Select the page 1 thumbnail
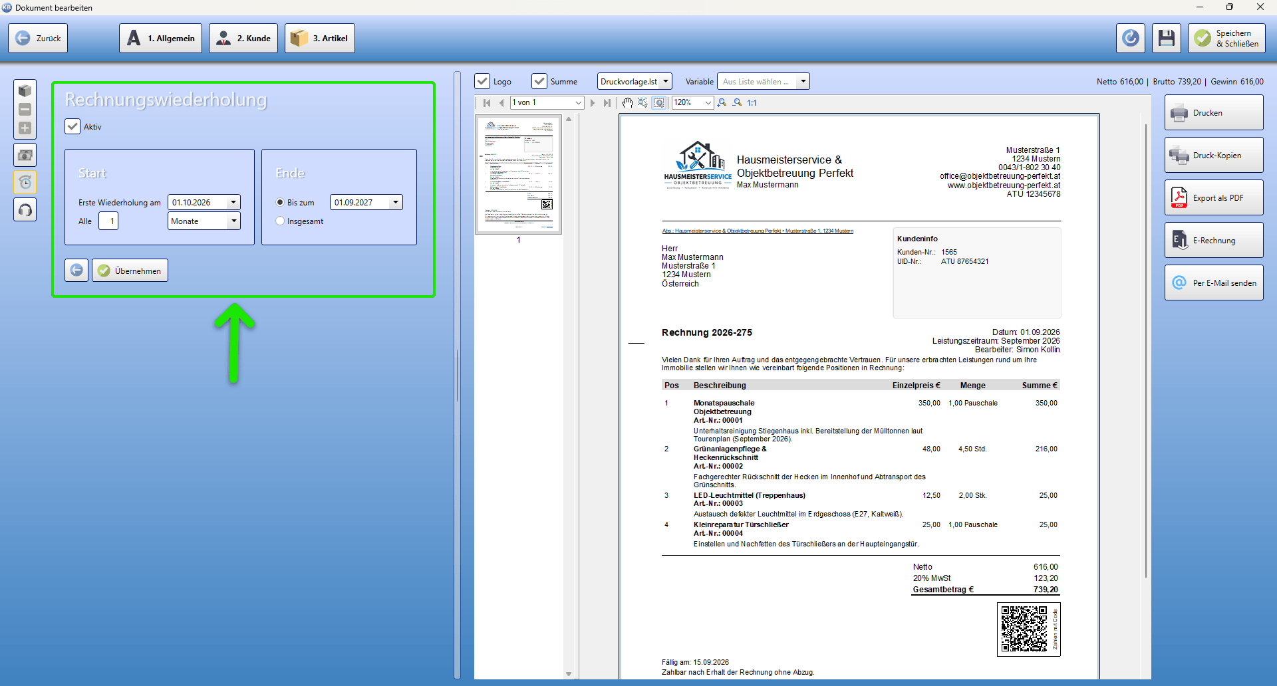The image size is (1277, 686). click(518, 175)
